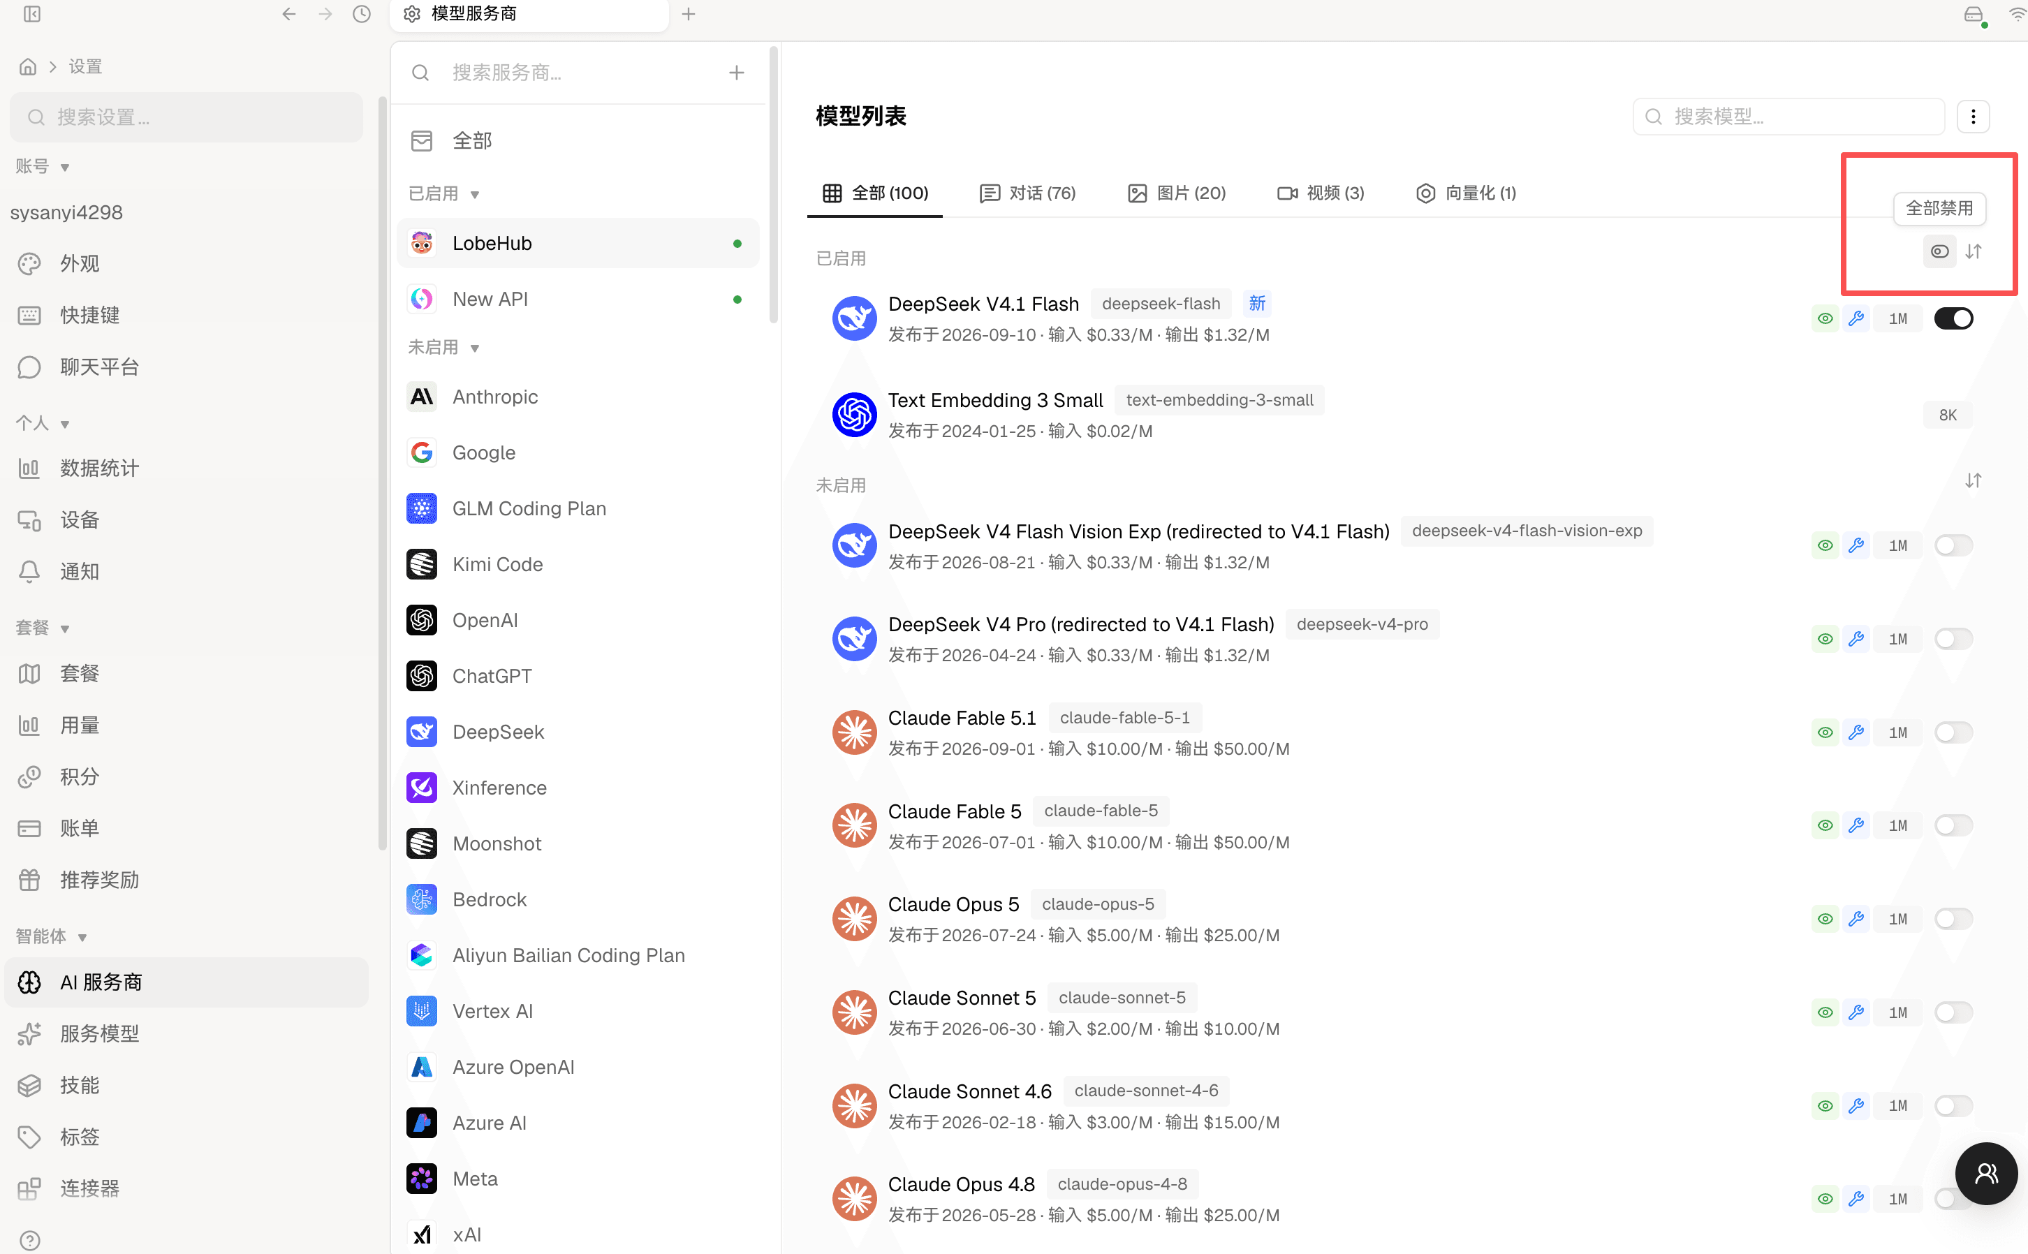Select the 模型服务商 window tab
Viewport: 2028px width, 1254px height.
point(529,14)
